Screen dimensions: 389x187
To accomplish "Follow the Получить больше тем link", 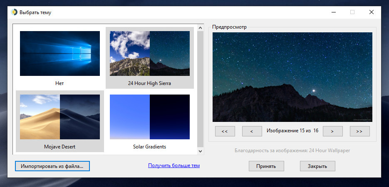I will [x=174, y=165].
